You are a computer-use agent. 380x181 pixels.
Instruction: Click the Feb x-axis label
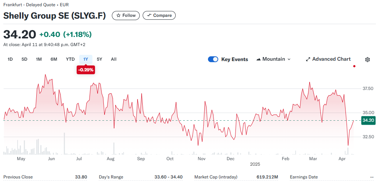coord(285,159)
